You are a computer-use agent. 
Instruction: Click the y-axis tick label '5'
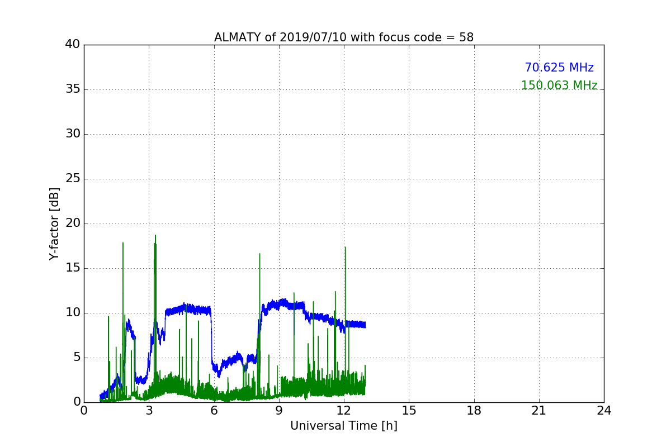tap(76, 358)
